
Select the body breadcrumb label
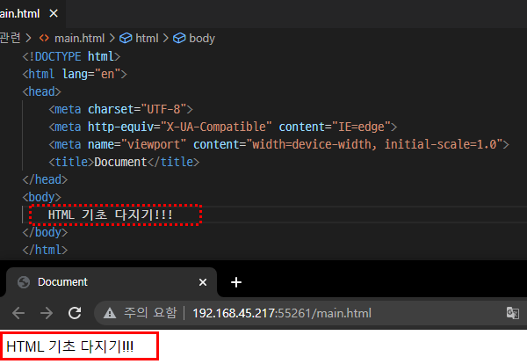click(202, 39)
